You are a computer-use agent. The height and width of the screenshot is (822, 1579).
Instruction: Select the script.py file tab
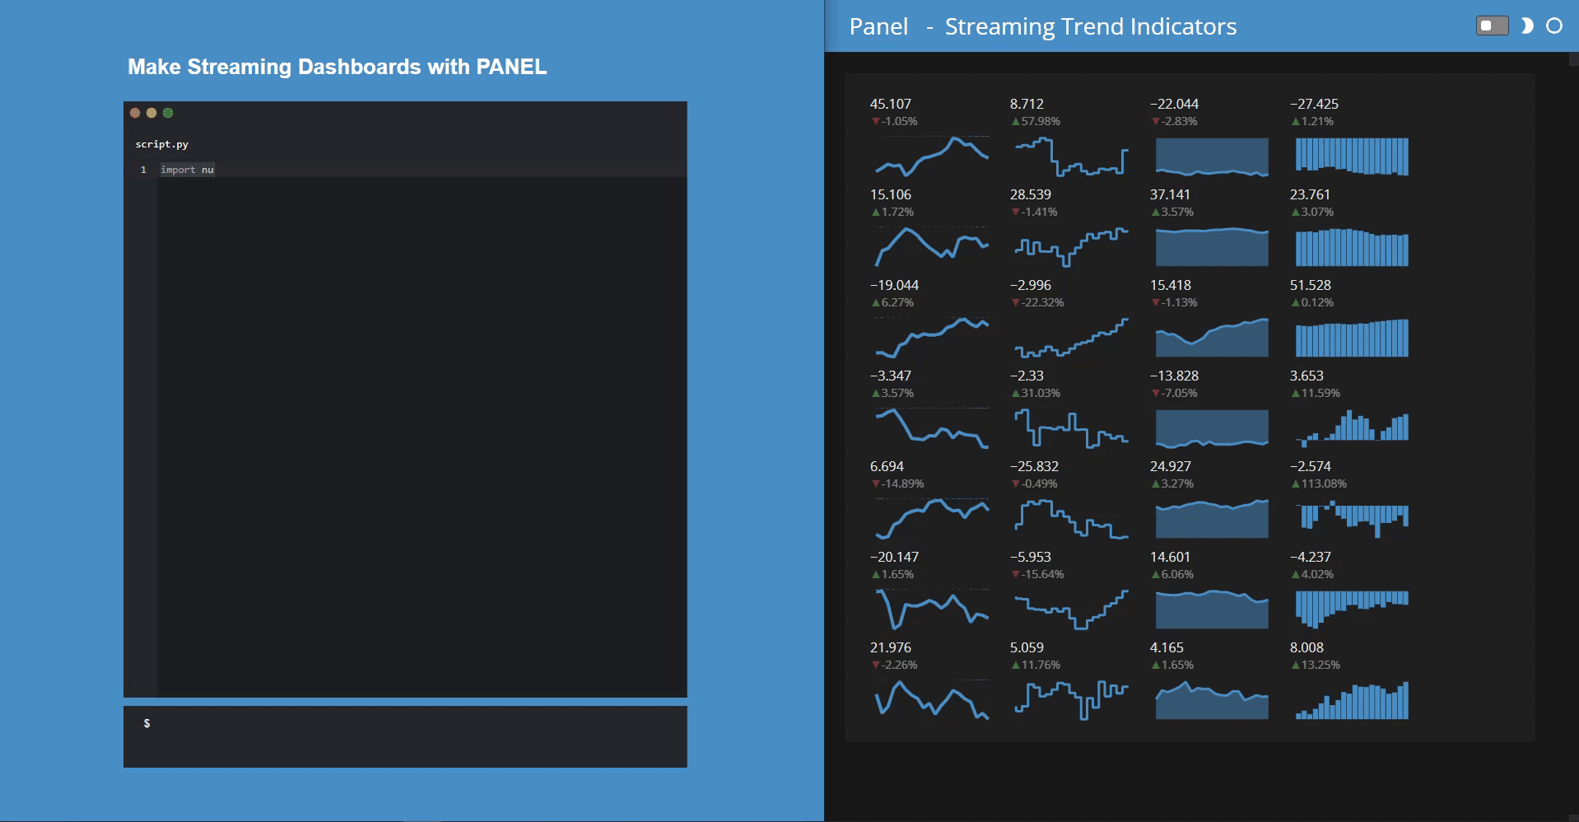click(x=162, y=144)
